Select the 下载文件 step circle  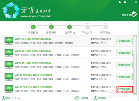click(x=88, y=27)
